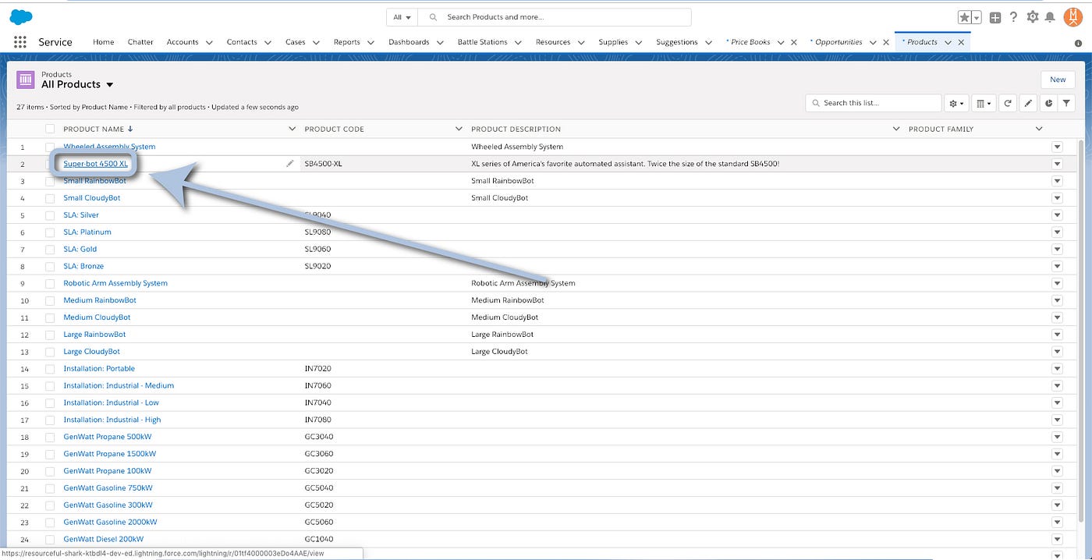The image size is (1092, 560).
Task: Close the Opportunities tab
Action: click(886, 42)
